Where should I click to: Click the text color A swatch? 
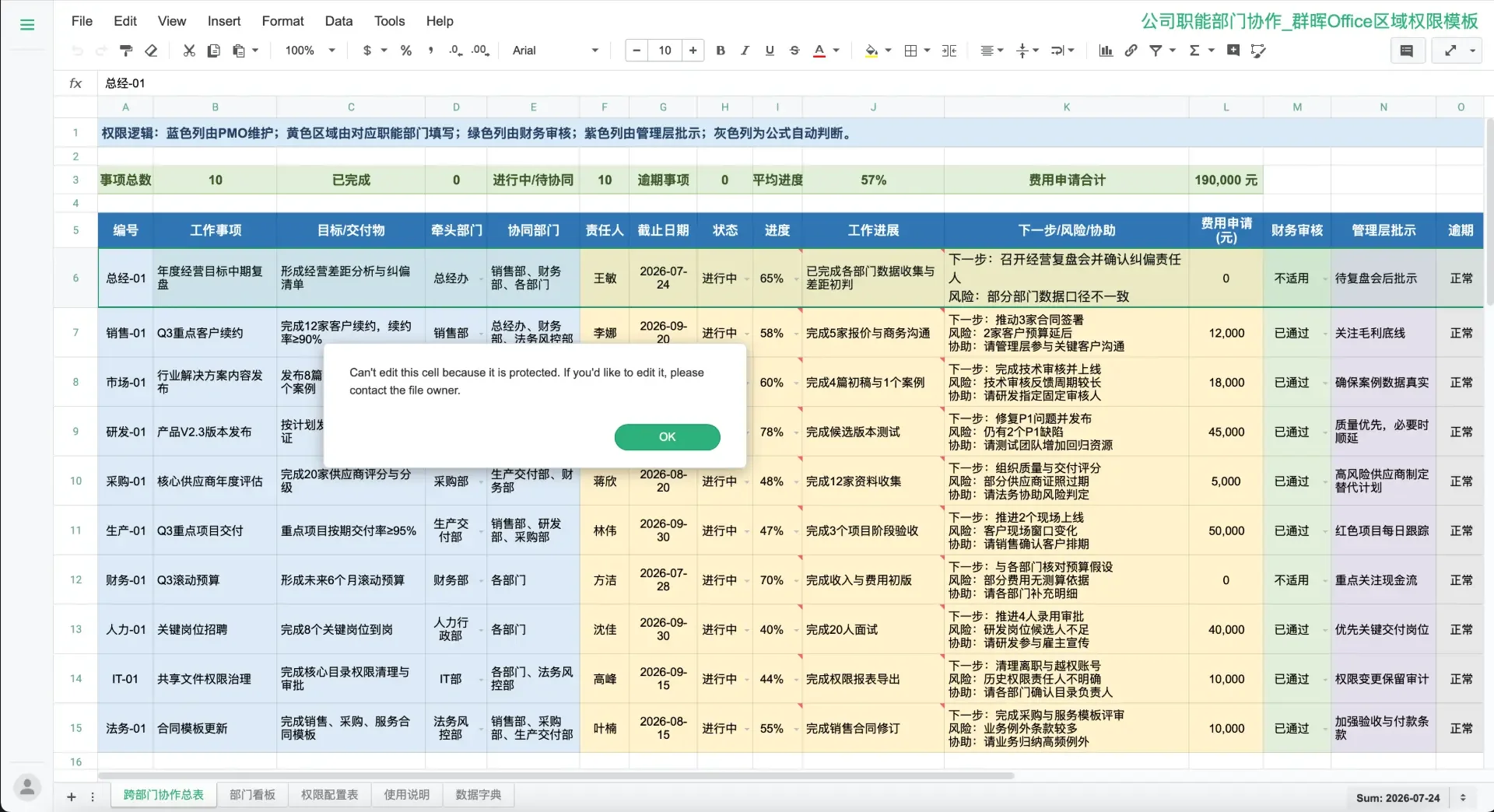point(819,51)
